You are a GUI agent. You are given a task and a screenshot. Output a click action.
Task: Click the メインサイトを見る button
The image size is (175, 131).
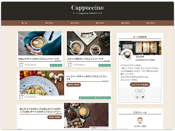tap(140, 85)
